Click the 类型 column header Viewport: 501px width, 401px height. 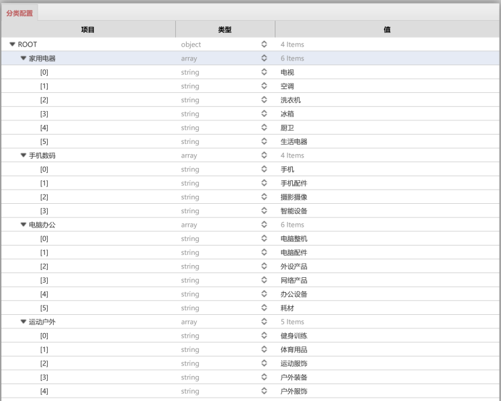(x=225, y=30)
